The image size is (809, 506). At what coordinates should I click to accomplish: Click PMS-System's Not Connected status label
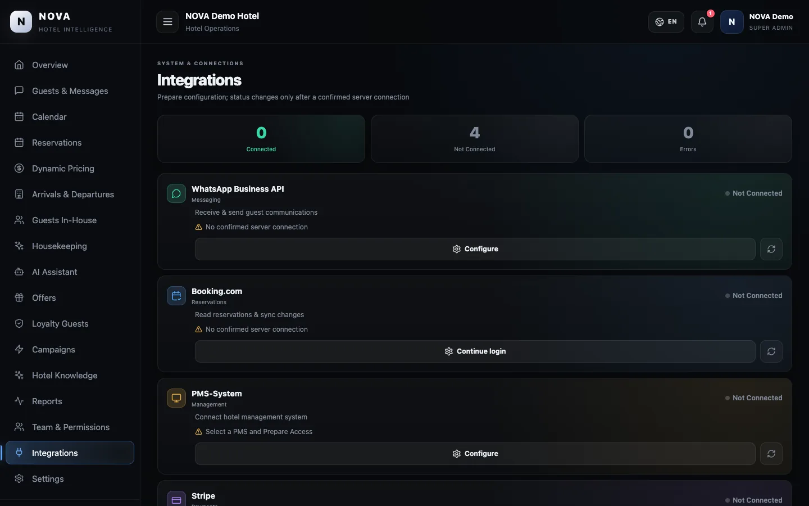(753, 398)
